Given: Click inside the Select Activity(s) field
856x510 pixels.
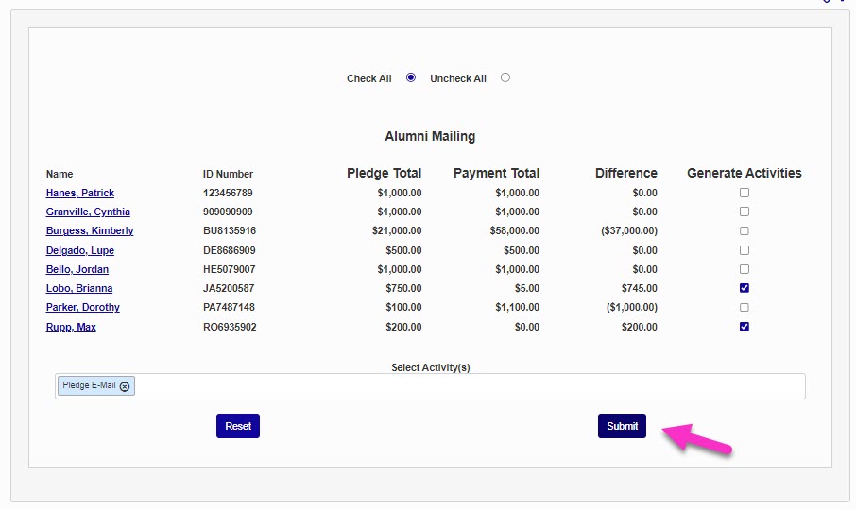Looking at the screenshot, I should pos(472,386).
